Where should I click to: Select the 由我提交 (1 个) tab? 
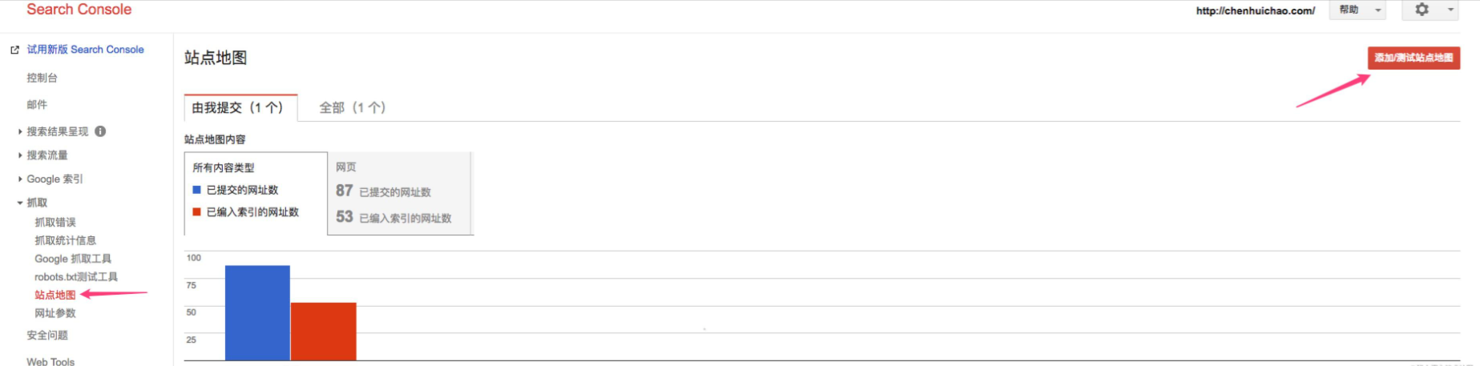pos(237,107)
